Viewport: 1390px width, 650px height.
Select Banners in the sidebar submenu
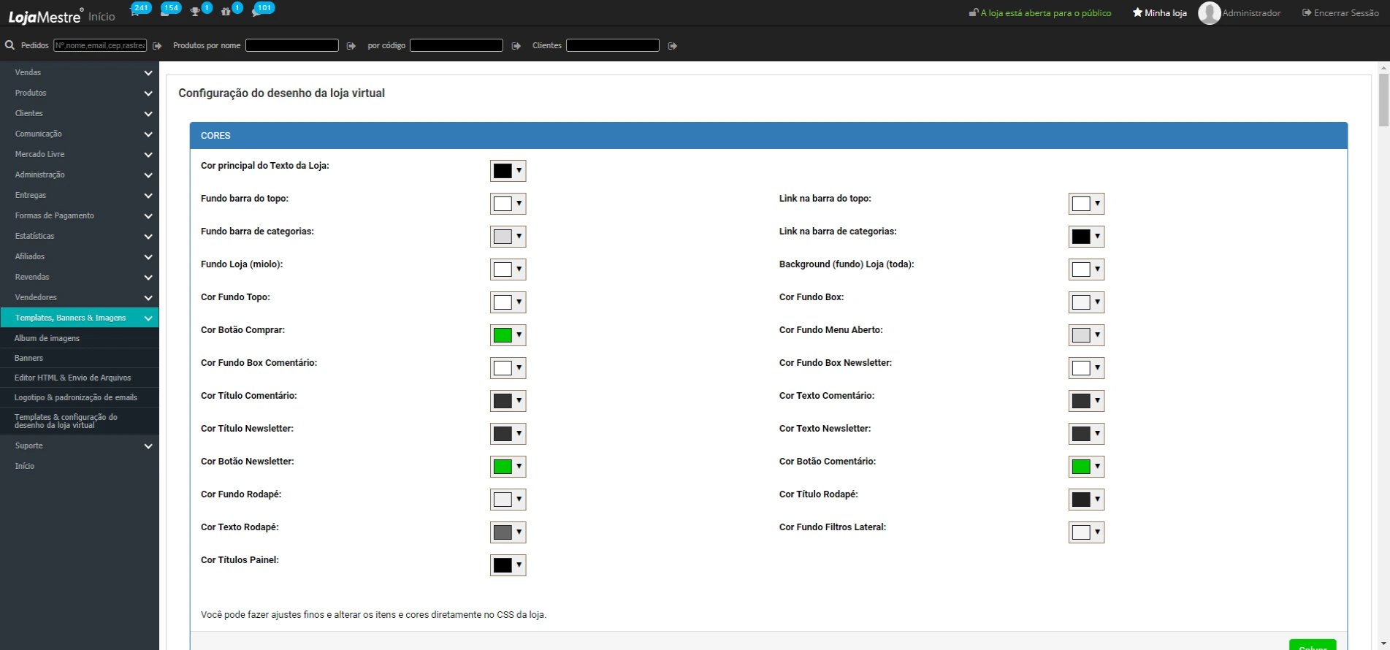point(29,358)
